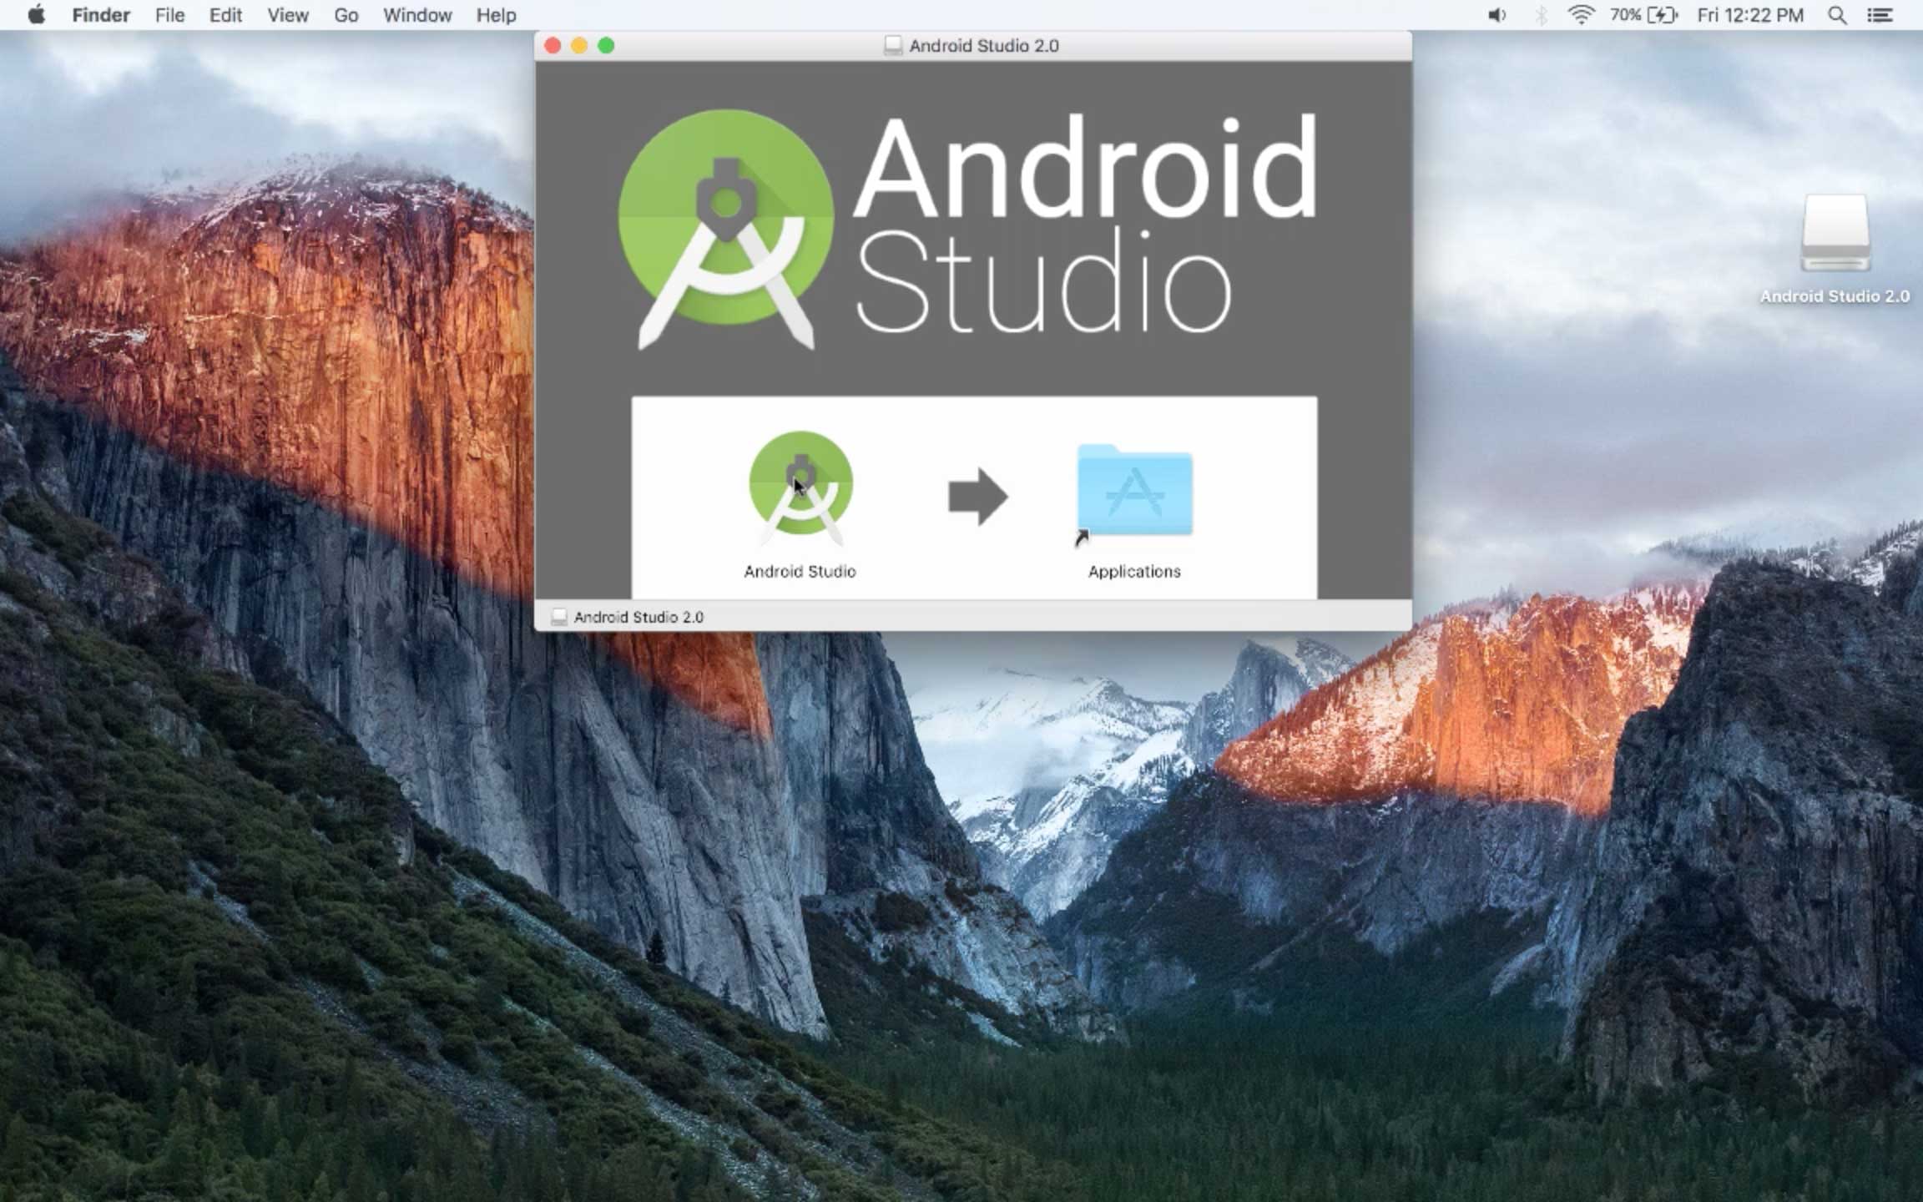Open the Go menu
Image resolution: width=1923 pixels, height=1202 pixels.
345,15
